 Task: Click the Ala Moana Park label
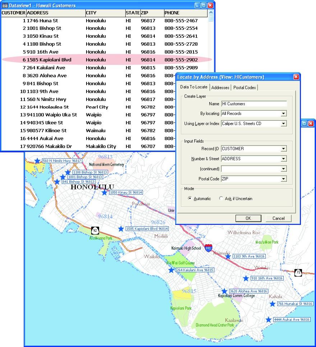click(101, 238)
